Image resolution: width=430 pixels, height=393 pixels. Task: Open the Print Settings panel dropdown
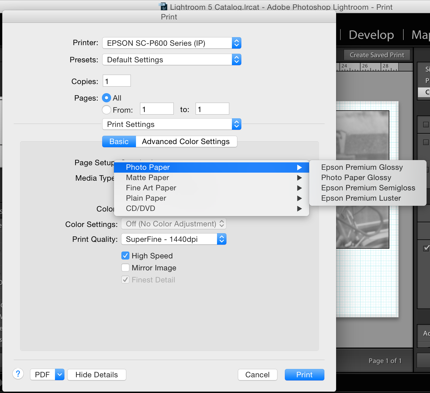point(172,124)
